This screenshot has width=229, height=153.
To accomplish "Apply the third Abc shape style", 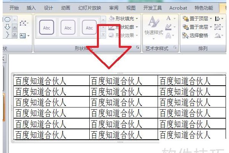I will pos(89,28).
